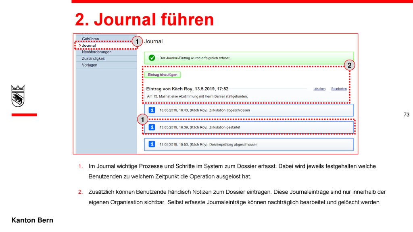Select the 'Zirkulation gestartet' journal entry text

pos(200,127)
